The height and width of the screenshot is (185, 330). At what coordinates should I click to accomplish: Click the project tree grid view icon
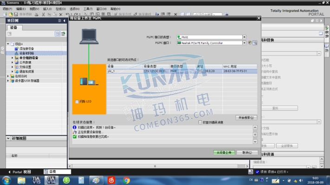pos(58,34)
